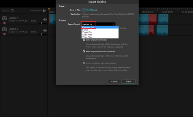
Task: Click the red warning badge under Camera 2
Action: click(x=4, y=34)
